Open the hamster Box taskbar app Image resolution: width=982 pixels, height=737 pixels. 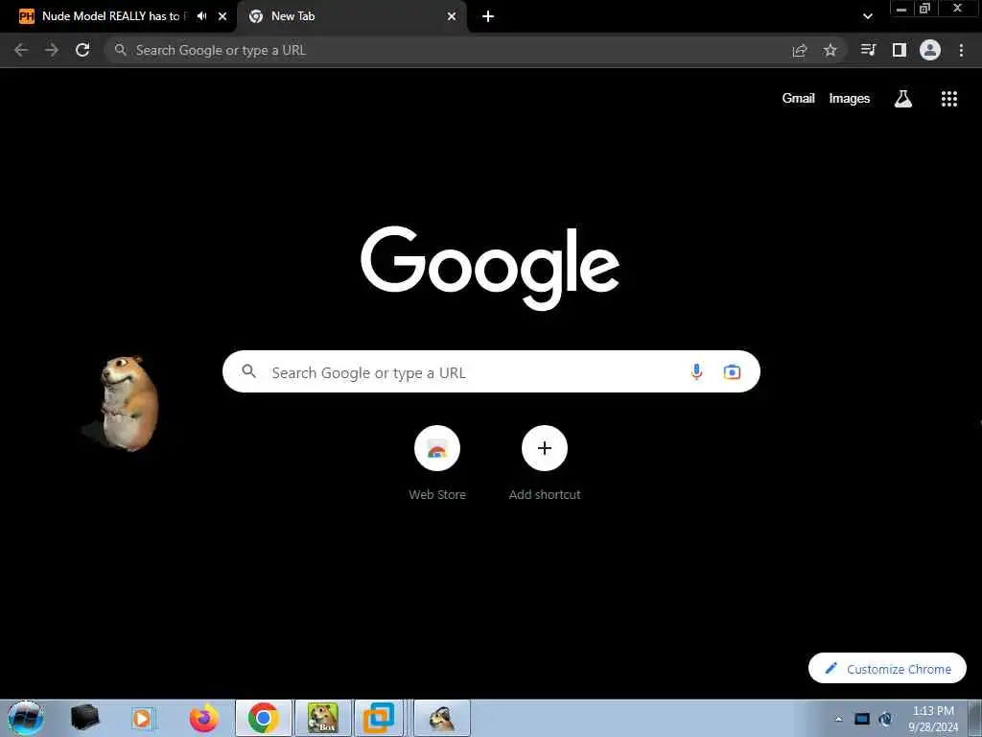tap(323, 718)
